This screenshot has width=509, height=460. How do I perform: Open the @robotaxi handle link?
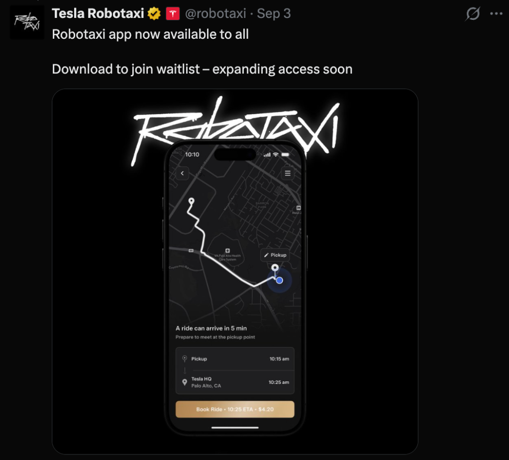click(x=215, y=13)
